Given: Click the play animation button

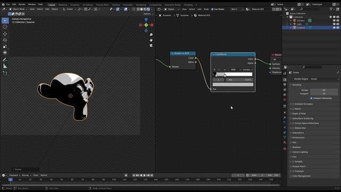Looking at the screenshot, I should click(x=144, y=175).
